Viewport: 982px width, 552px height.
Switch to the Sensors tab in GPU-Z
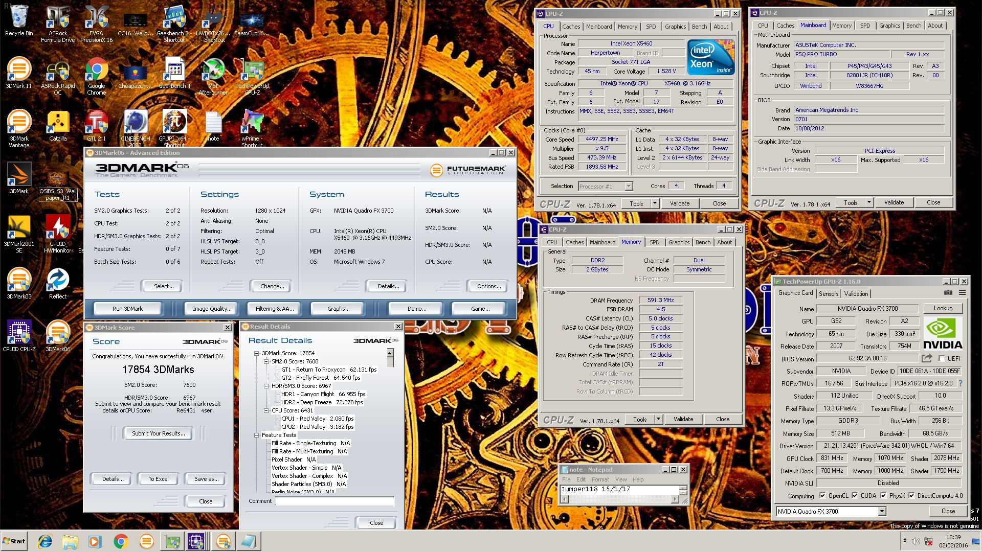(829, 293)
